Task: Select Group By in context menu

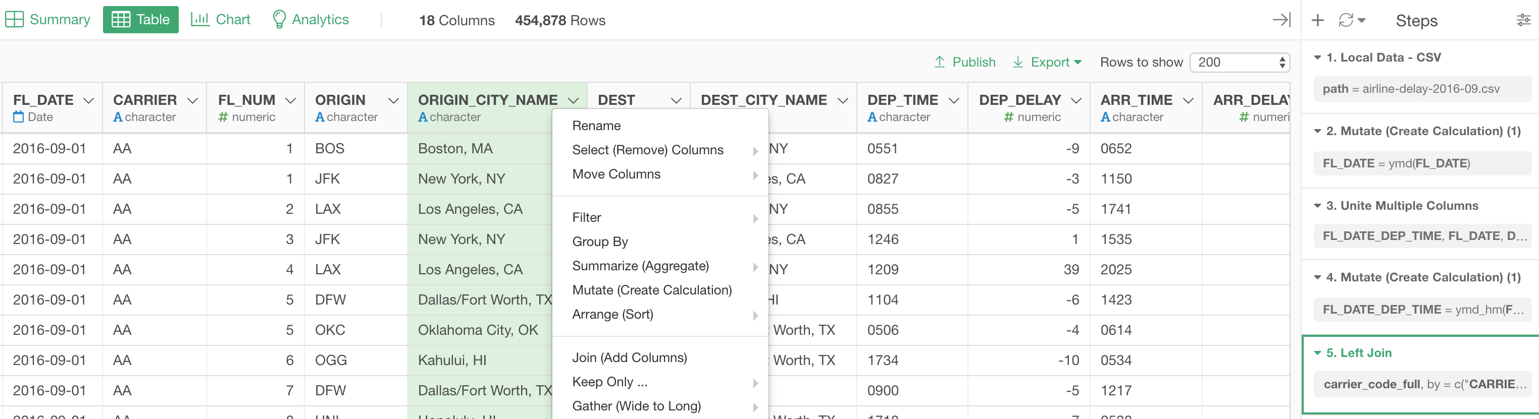Action: click(x=600, y=242)
